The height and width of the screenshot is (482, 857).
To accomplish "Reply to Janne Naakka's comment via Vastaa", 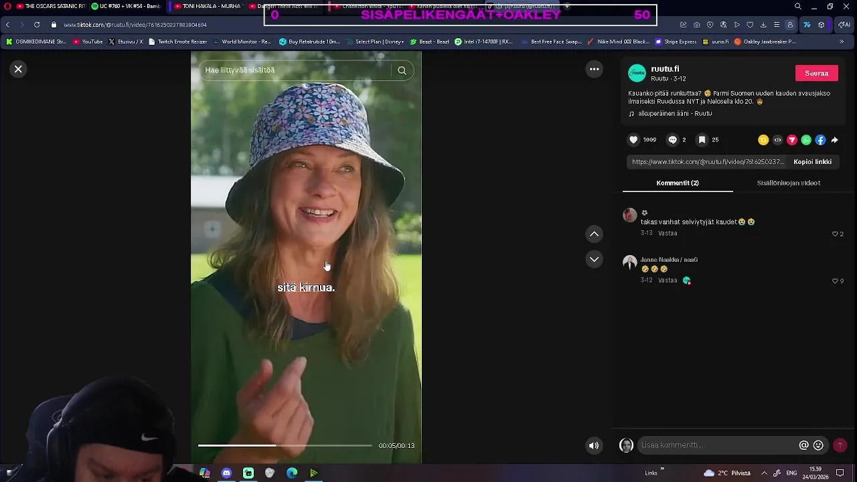I will click(668, 280).
